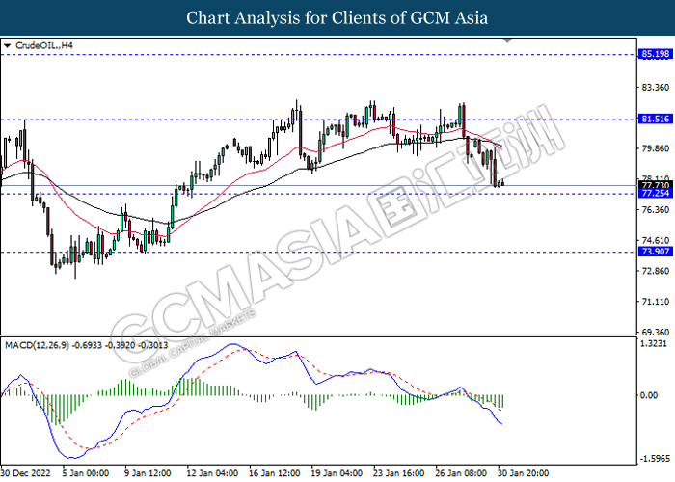675x482 pixels.
Task: Click the MACD 1.3231 scale value
Action: click(x=655, y=344)
